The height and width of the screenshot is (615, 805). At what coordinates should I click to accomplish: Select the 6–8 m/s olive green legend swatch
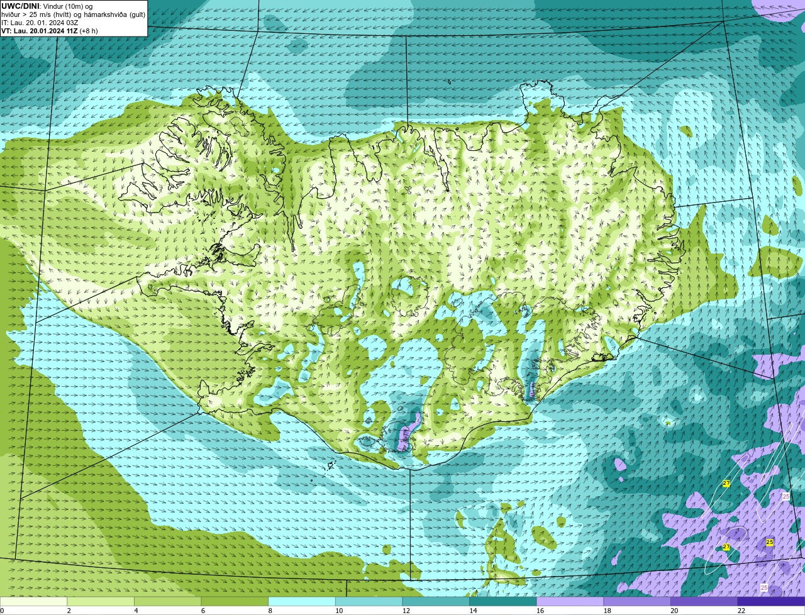235,601
